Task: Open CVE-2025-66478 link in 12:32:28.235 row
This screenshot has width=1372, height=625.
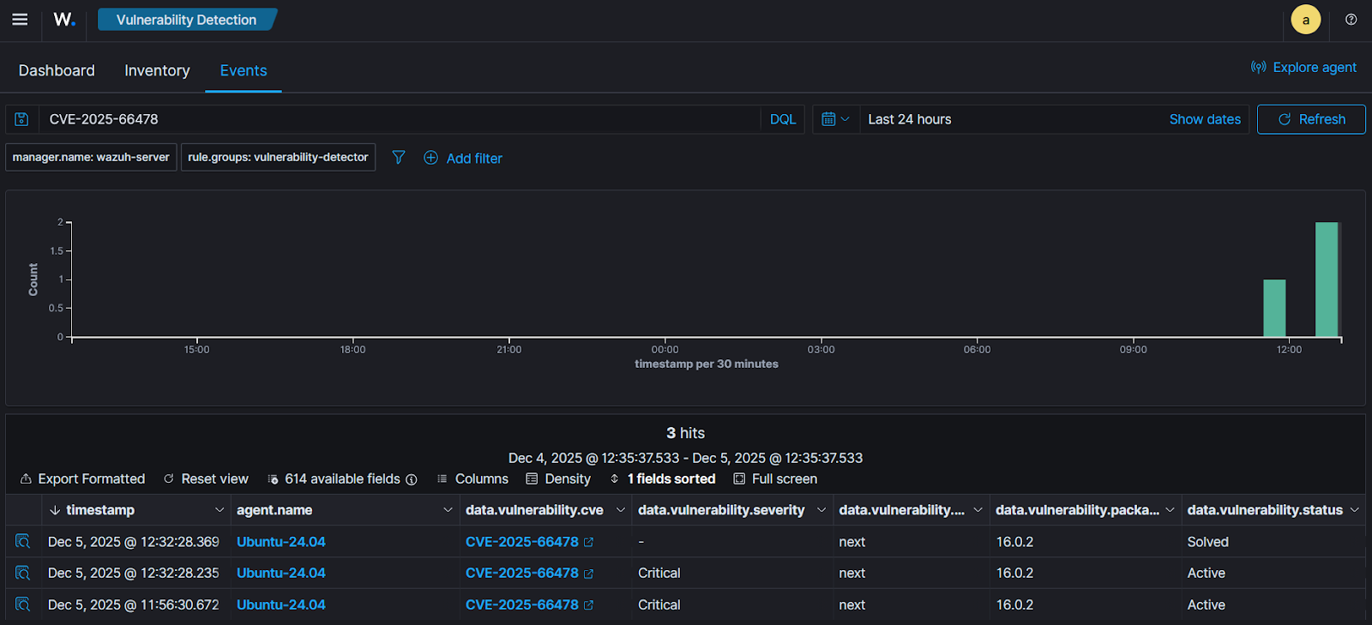Action: tap(522, 573)
